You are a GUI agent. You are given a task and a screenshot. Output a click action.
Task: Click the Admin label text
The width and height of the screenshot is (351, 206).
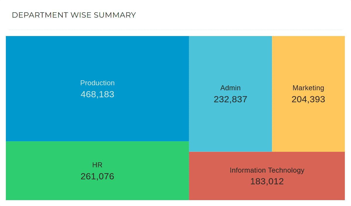230,88
